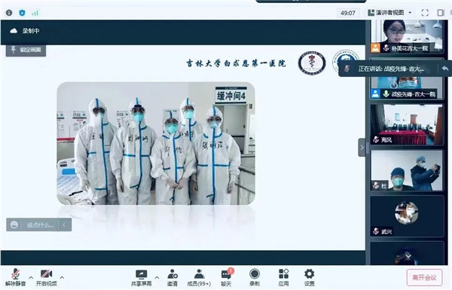Click the 说点什么 chat input box
The image size is (452, 290).
[39, 224]
